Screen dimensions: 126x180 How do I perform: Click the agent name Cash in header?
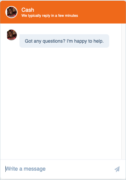pos(28,10)
